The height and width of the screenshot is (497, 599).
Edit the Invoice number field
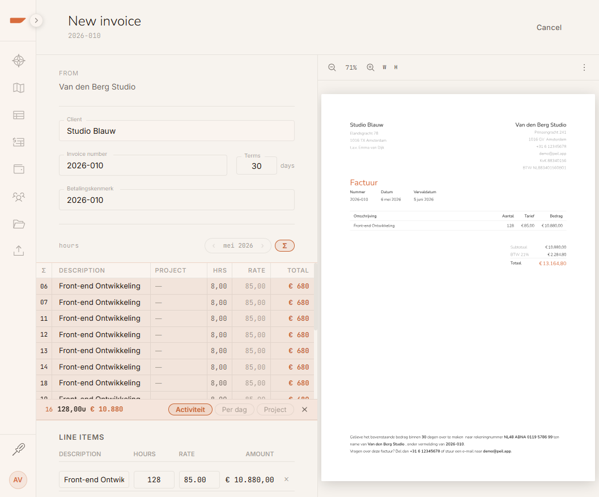click(x=143, y=165)
